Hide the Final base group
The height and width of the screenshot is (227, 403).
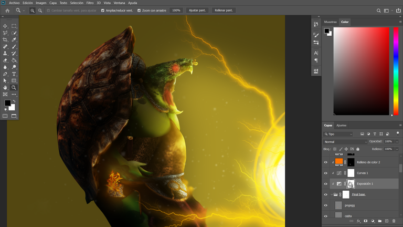[x=326, y=194]
